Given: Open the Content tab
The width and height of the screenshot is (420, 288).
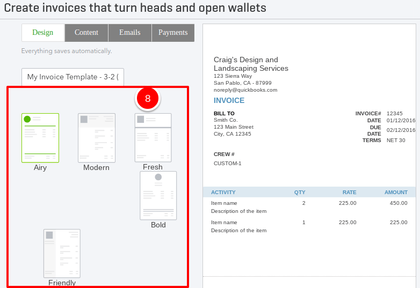Looking at the screenshot, I should coord(86,33).
